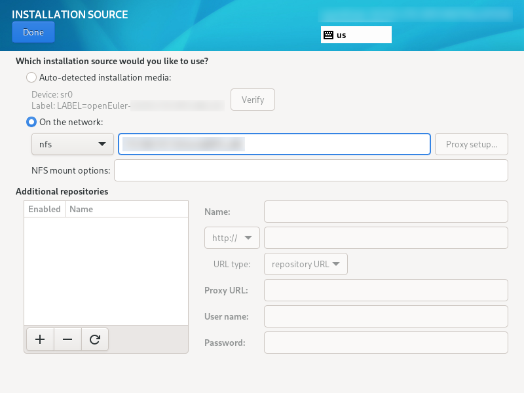The width and height of the screenshot is (524, 393).
Task: Click the keyboard layout icon beside us
Action: [x=328, y=35]
